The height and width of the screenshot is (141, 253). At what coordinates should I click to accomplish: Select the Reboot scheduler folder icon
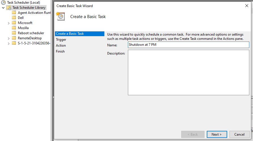click(x=14, y=33)
